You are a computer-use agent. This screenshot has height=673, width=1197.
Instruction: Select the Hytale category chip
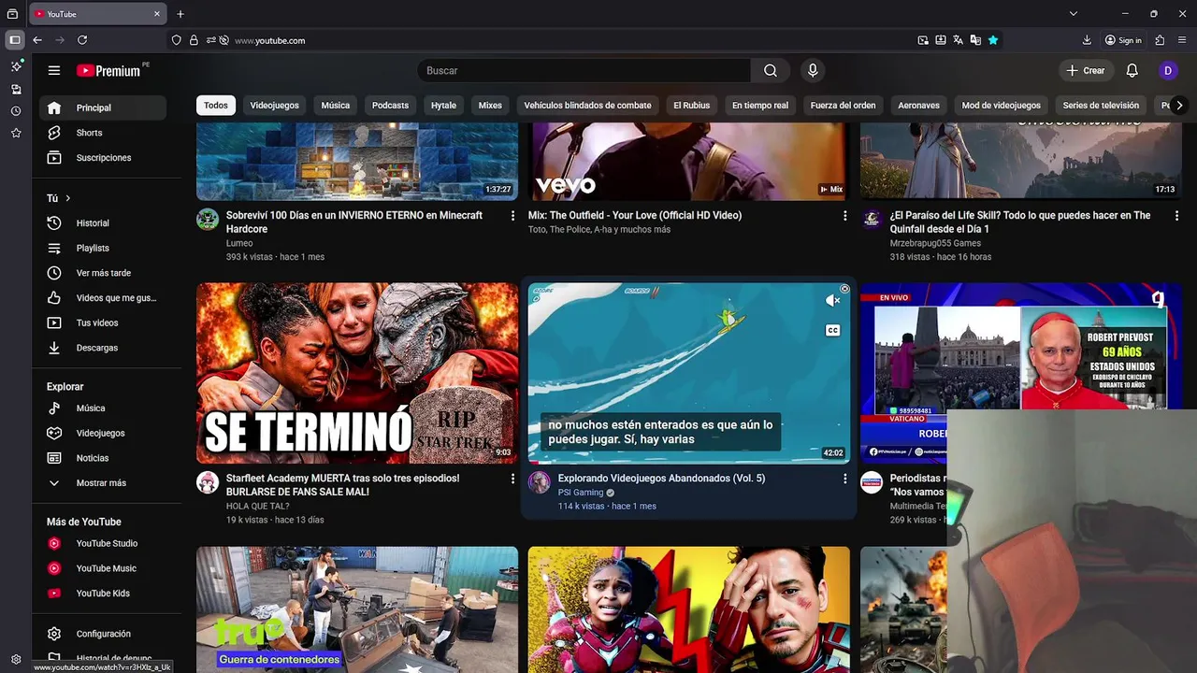443,106
